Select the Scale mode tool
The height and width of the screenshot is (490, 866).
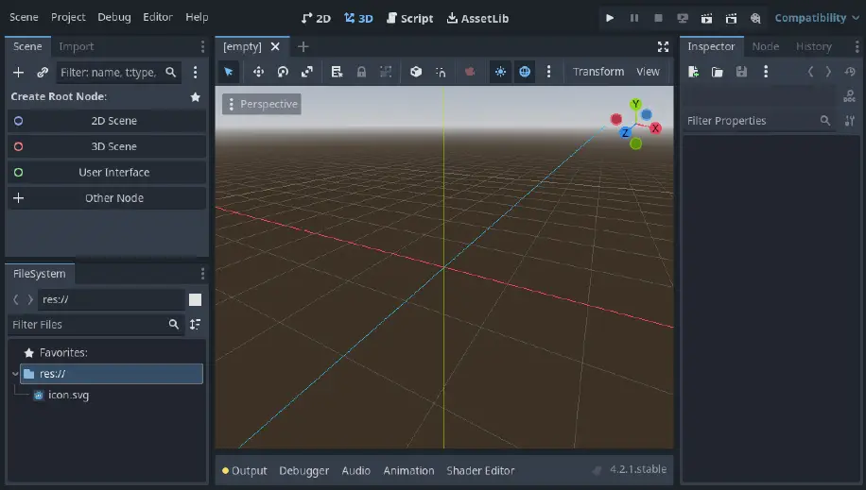(307, 72)
